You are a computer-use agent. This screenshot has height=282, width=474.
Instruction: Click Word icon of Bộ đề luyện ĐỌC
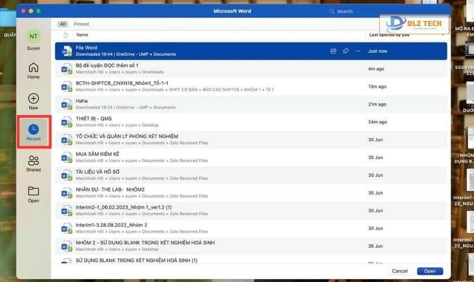coord(67,69)
